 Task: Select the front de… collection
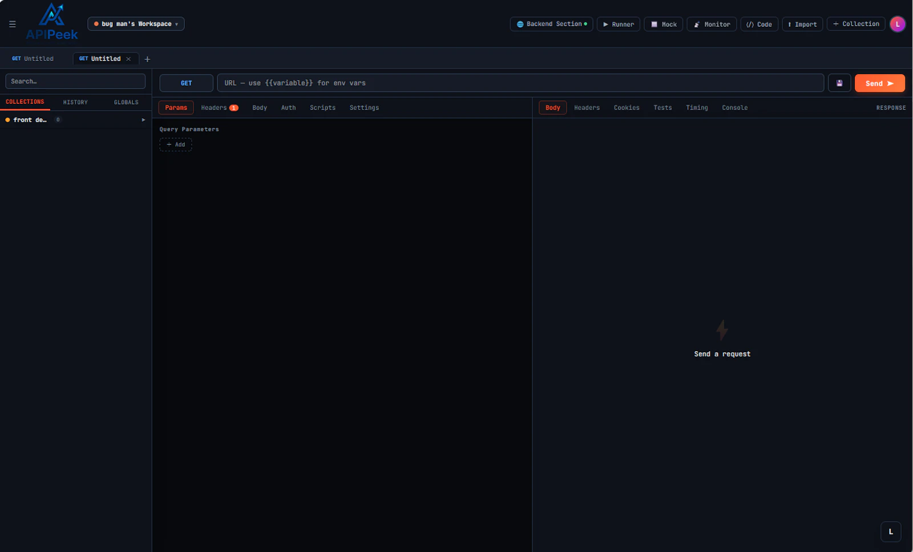click(30, 120)
